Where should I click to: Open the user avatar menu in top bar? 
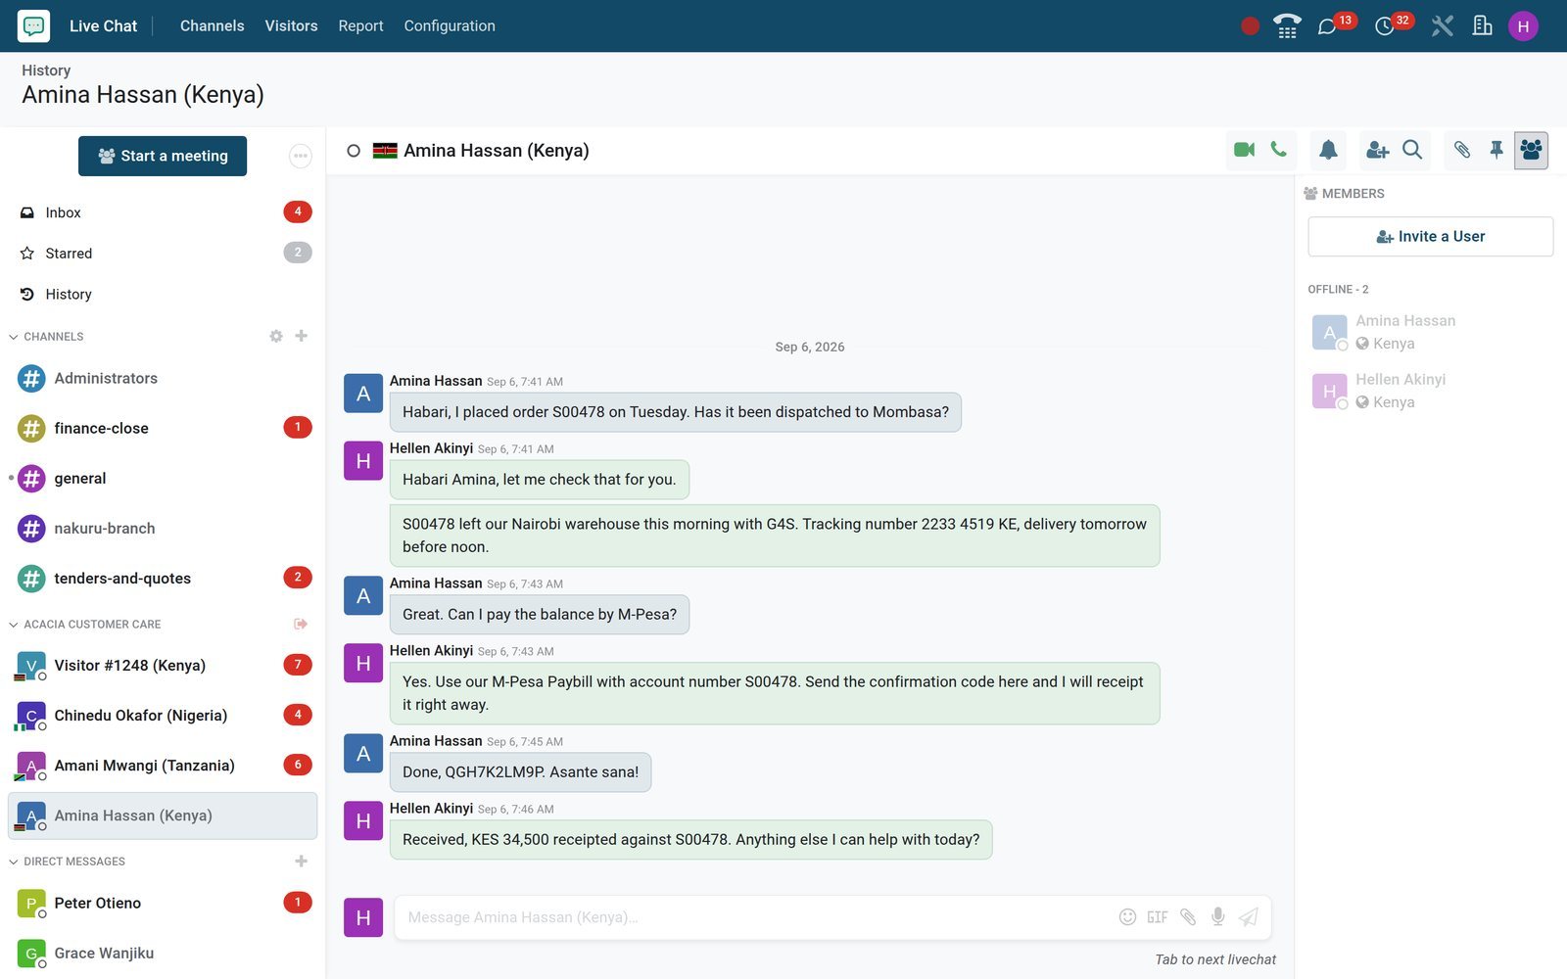point(1523,26)
